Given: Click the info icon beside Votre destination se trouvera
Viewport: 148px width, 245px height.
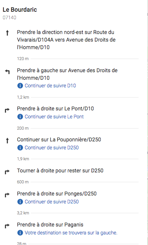Looking at the screenshot, I should point(20,233).
